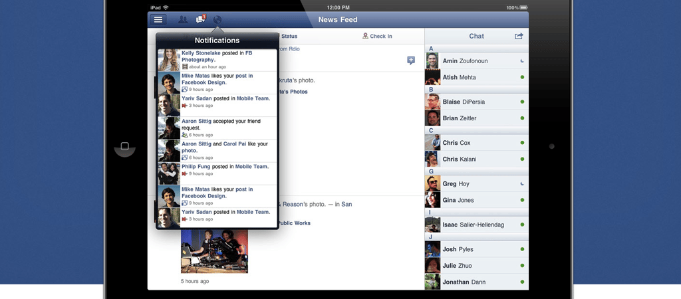Tap the share icon in Chat header
681x299 pixels.
coord(519,37)
